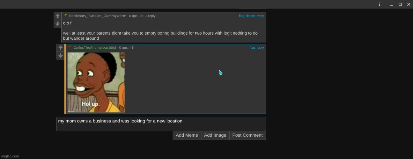Minimize the window

(x=392, y=4)
